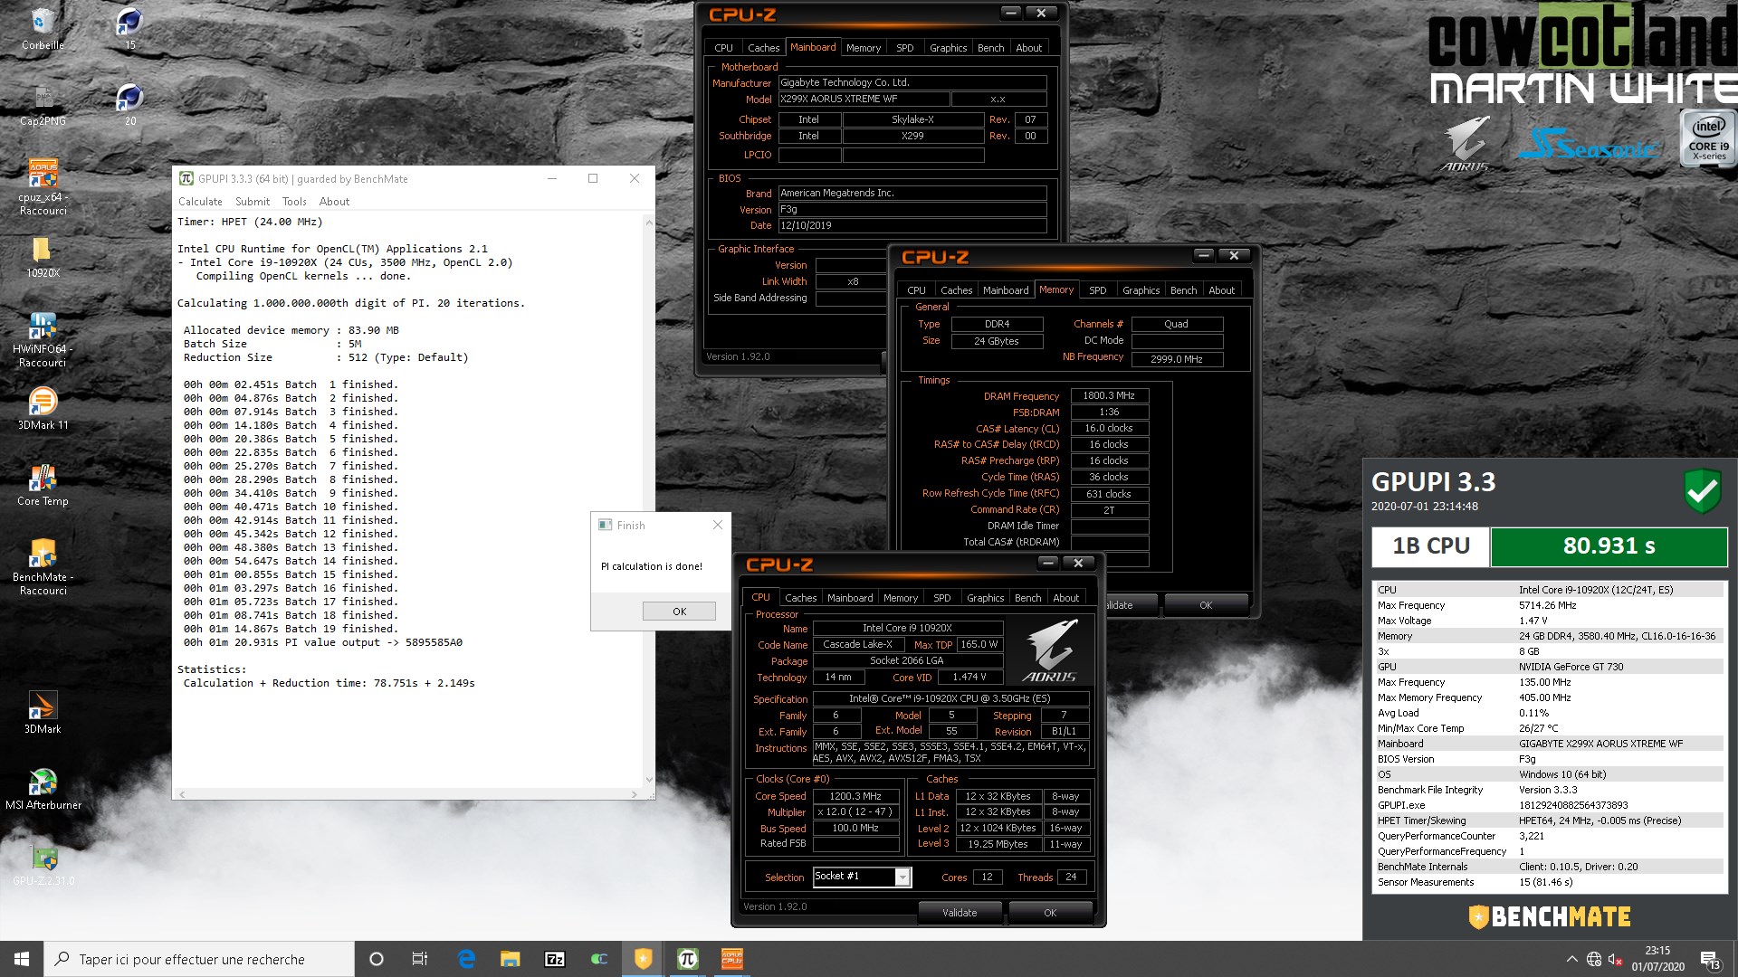Click the Core Speed value 1200.3 MHz
Viewport: 1738px width, 977px height.
855,797
